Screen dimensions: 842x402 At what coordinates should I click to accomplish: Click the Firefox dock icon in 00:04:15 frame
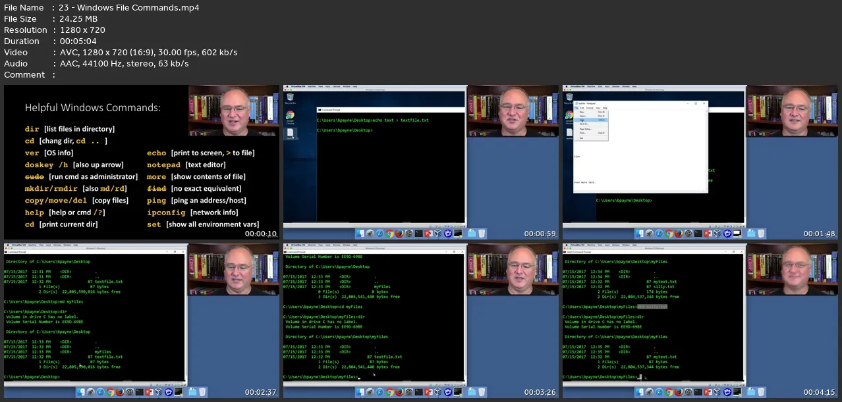679,391
